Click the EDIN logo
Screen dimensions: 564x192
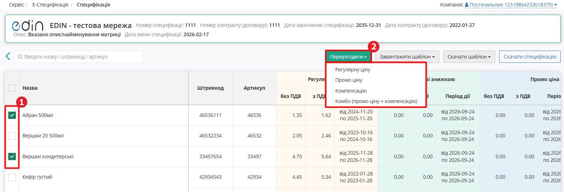point(28,25)
